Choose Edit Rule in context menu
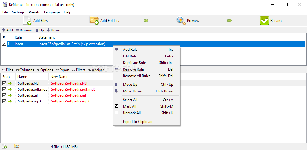This screenshot has width=307, height=150. pyautogui.click(x=146, y=56)
